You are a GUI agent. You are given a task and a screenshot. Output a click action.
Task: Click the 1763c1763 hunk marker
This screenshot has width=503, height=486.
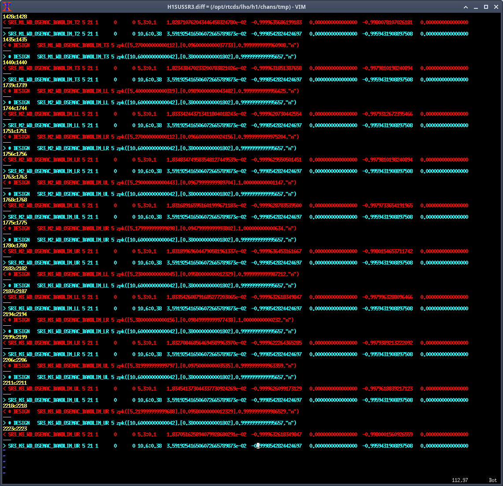[15, 177]
